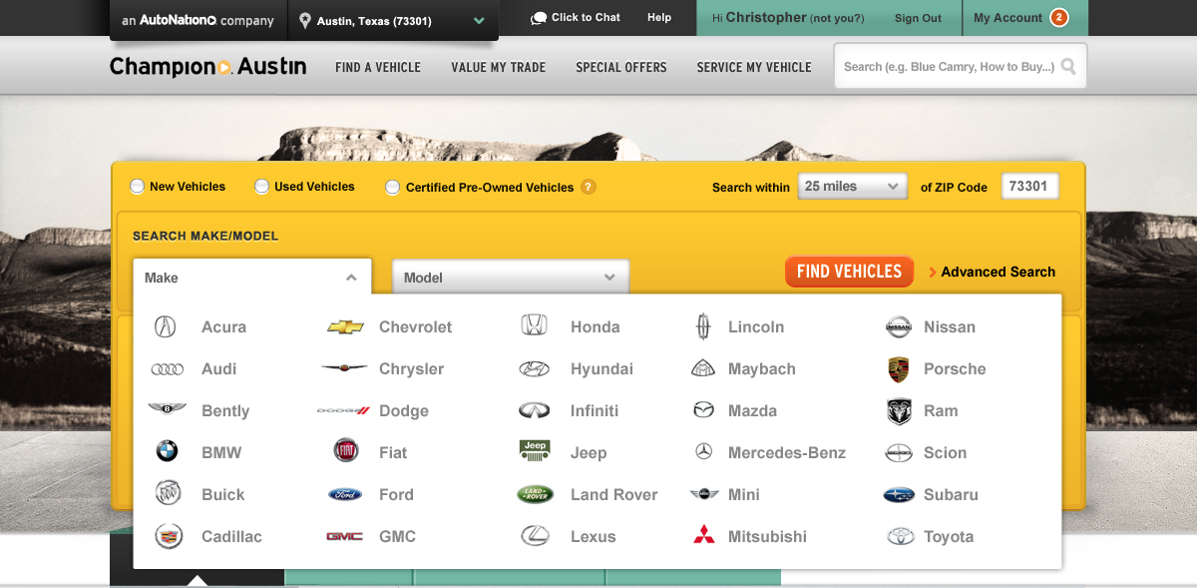Click the My Account notification badge
The width and height of the screenshot is (1197, 588).
tap(1058, 18)
